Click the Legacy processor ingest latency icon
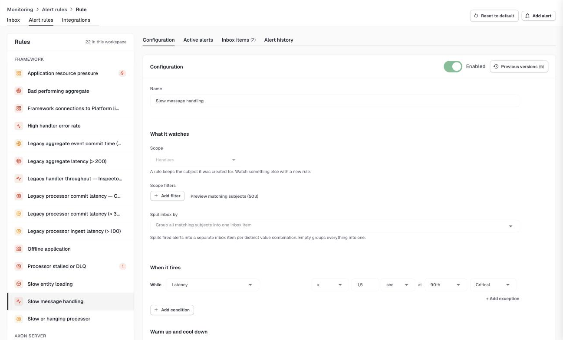Viewport: 563px width, 340px height. point(19,231)
